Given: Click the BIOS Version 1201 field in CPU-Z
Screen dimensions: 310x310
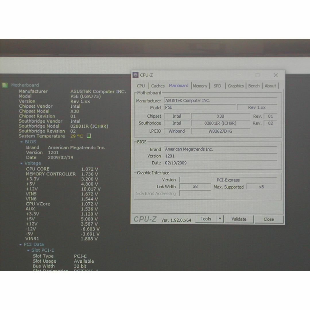Looking at the screenshot, I should (x=220, y=156).
